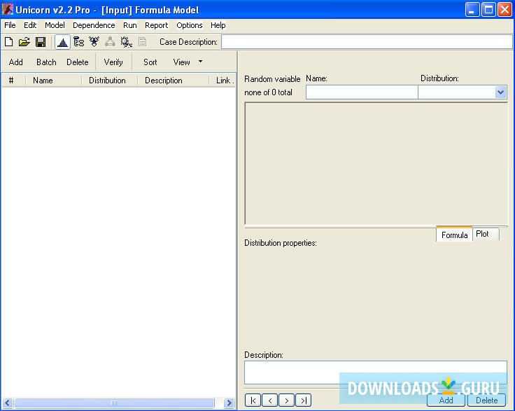The height and width of the screenshot is (411, 515).
Task: Click the bottom-right Delete button
Action: 486,400
